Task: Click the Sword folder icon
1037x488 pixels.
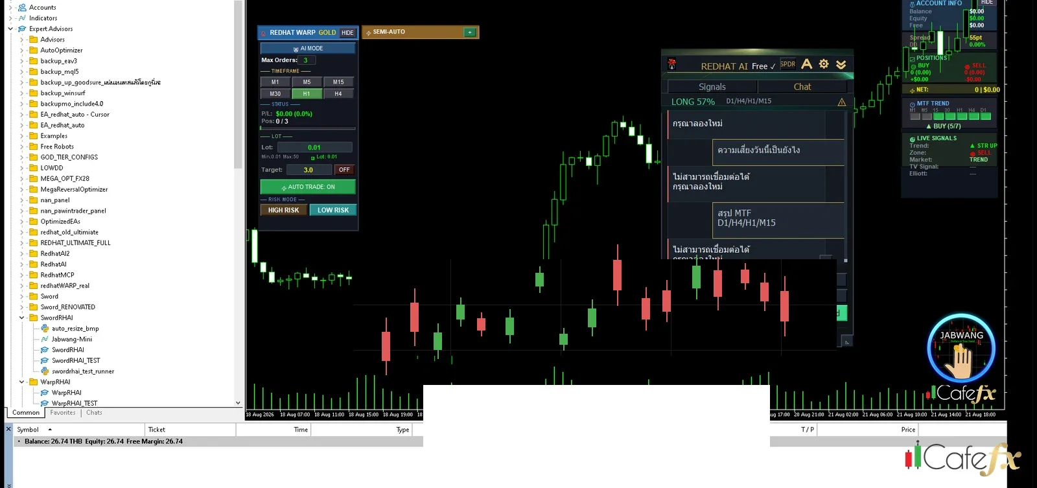Action: point(34,296)
